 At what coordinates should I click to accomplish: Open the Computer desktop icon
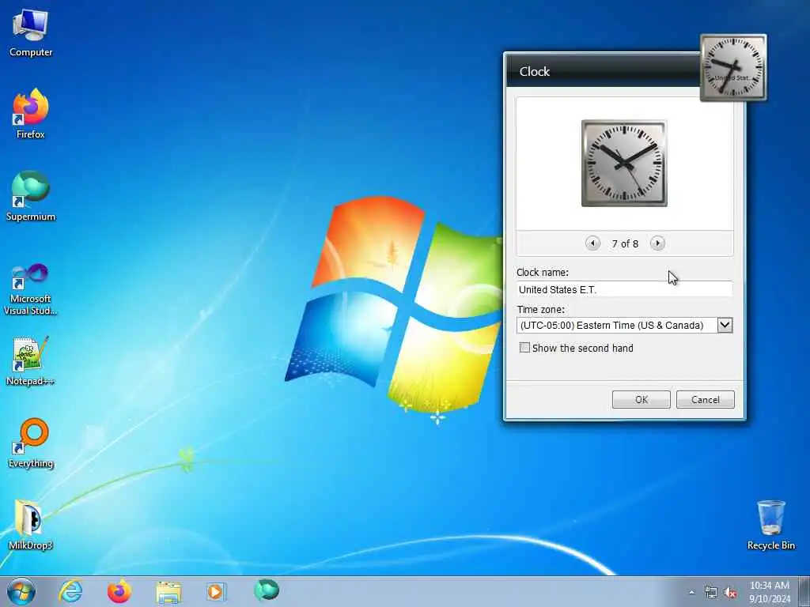click(x=31, y=33)
